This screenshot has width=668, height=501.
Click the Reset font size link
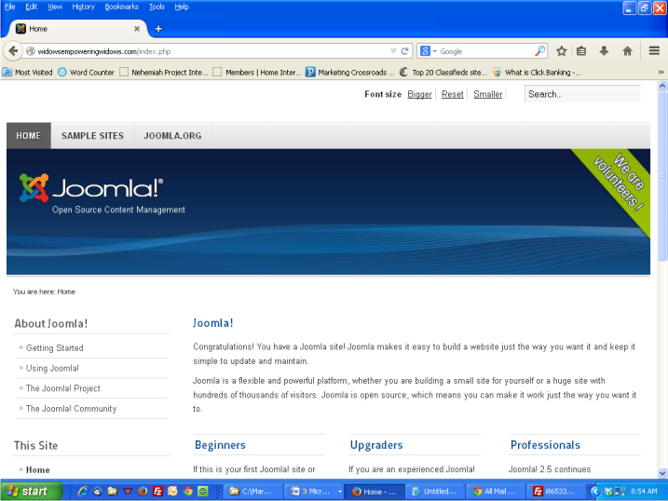pyautogui.click(x=452, y=94)
